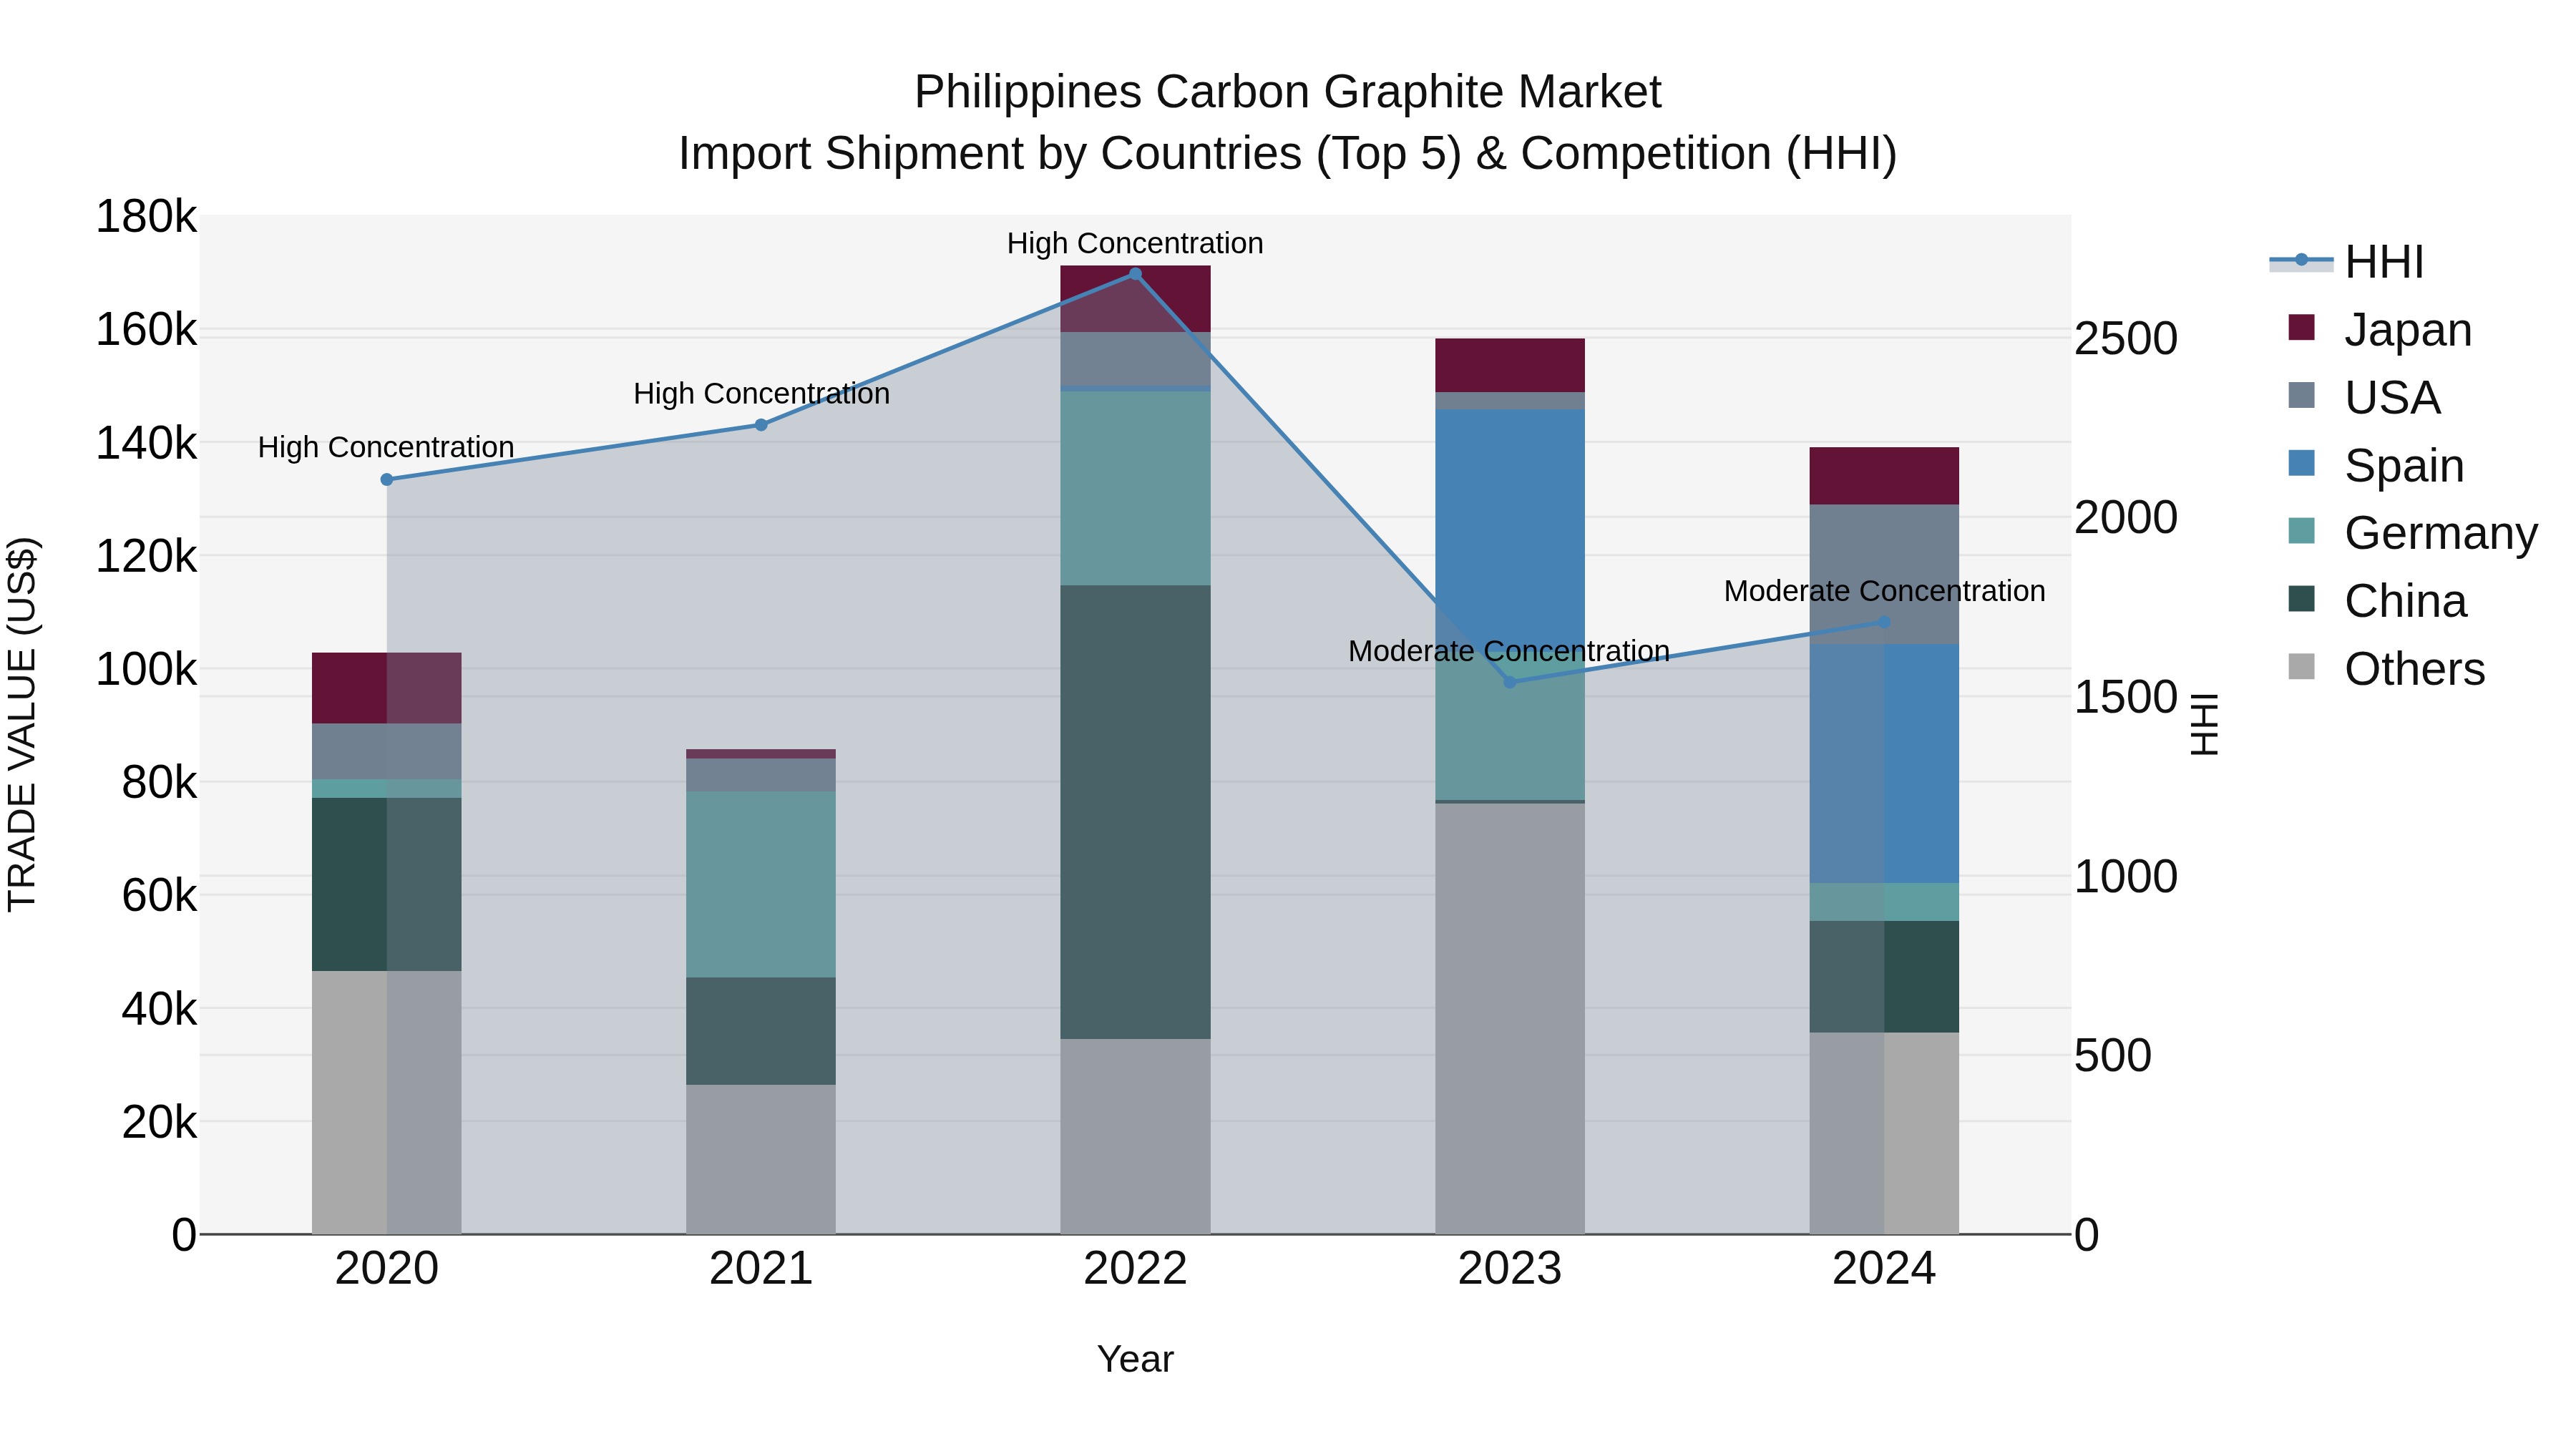This screenshot has height=1449, width=2576.
Task: Click the 2024 Moderate Concentration annotation
Action: [x=1884, y=591]
